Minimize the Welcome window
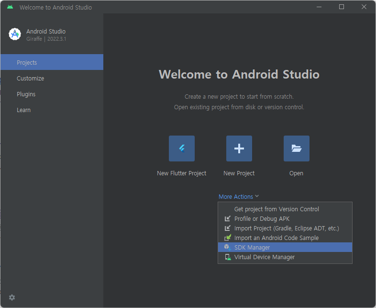Image resolution: width=376 pixels, height=308 pixels. tap(319, 7)
